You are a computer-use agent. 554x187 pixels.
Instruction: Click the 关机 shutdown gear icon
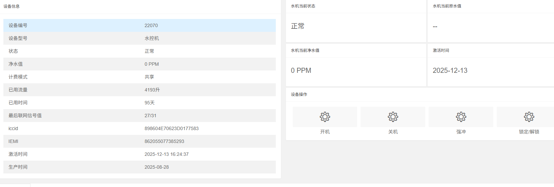click(393, 117)
